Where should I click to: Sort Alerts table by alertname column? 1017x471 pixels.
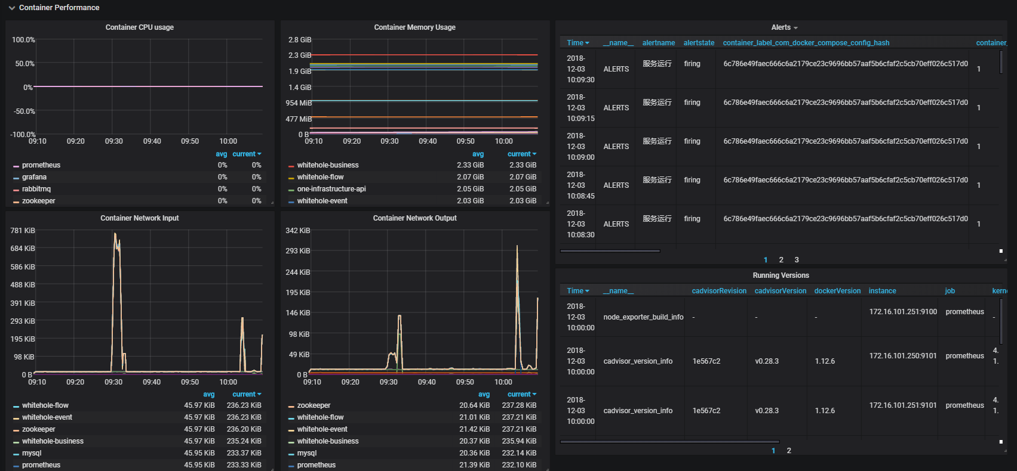point(659,43)
